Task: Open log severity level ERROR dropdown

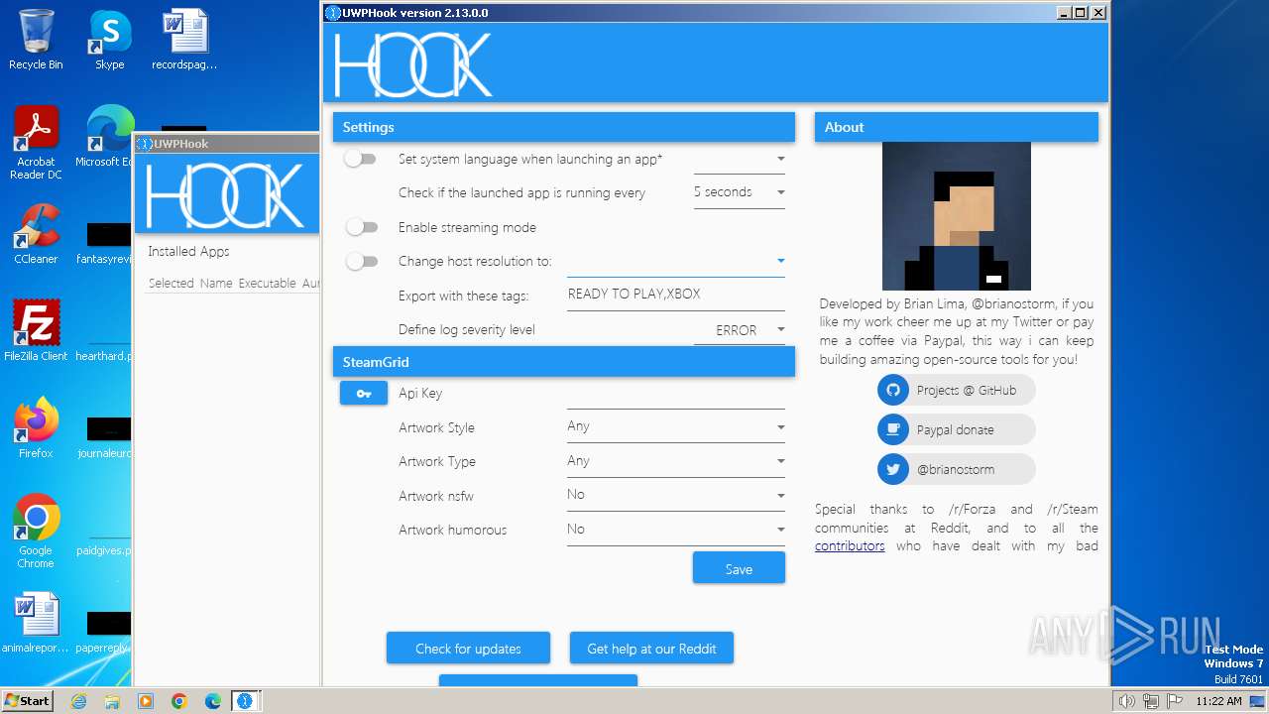Action: pyautogui.click(x=740, y=330)
